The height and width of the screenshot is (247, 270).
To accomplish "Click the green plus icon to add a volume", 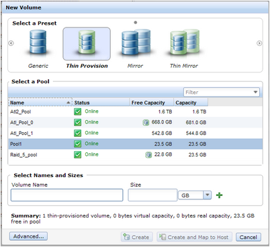I will (219, 195).
